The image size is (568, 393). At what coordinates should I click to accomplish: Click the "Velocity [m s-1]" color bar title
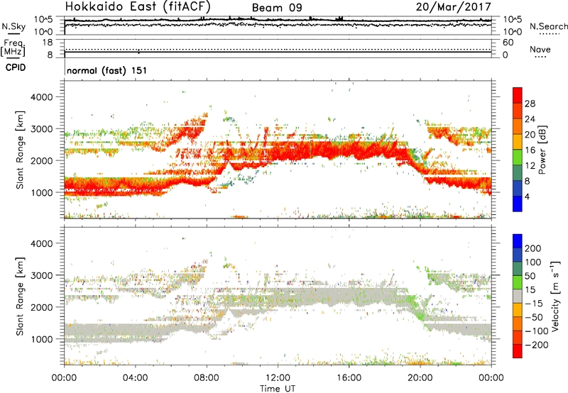click(555, 296)
